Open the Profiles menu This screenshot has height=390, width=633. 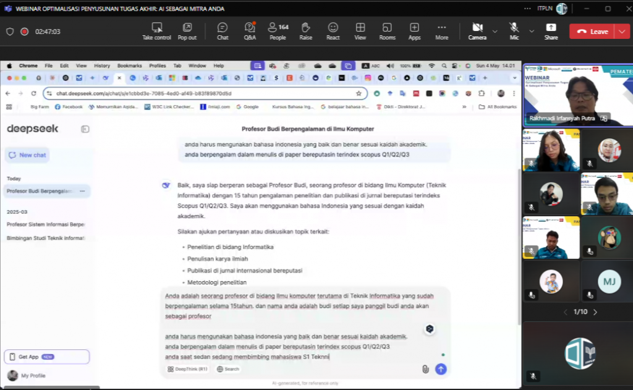pyautogui.click(x=158, y=66)
